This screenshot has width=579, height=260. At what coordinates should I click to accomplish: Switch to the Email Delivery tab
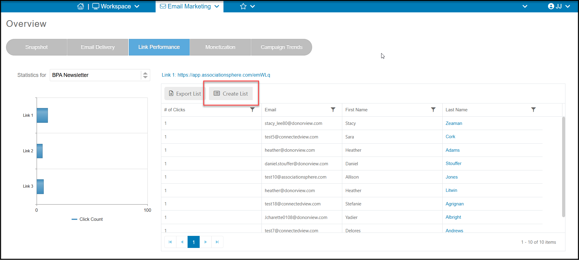pos(98,47)
